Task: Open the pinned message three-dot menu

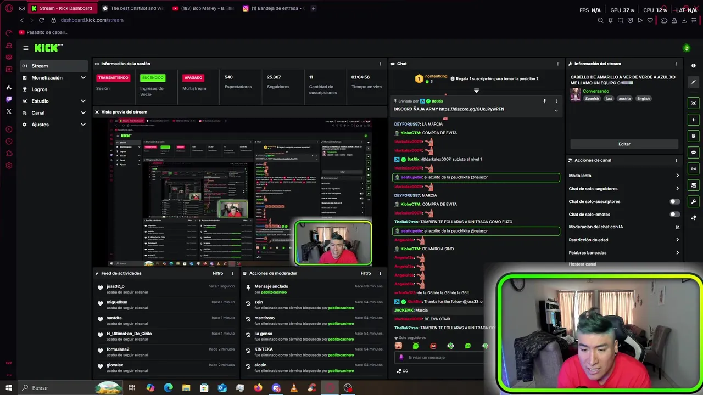Action: tap(556, 101)
